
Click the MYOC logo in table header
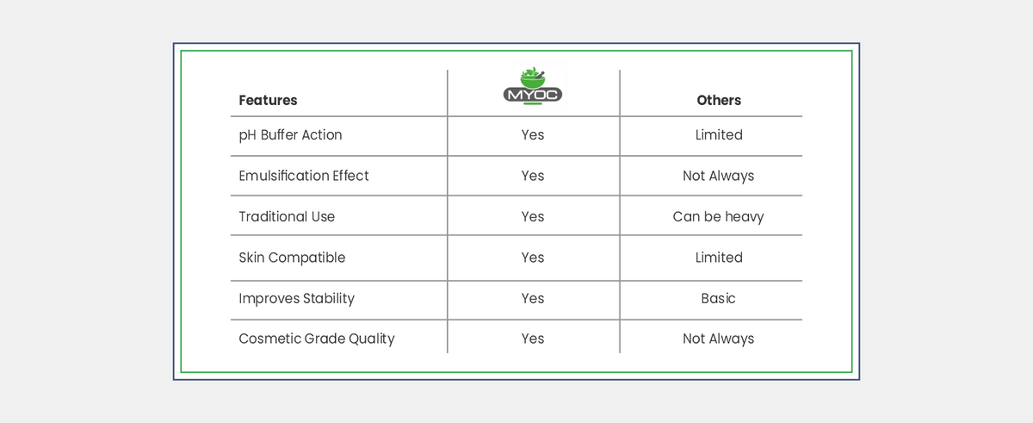(x=533, y=87)
